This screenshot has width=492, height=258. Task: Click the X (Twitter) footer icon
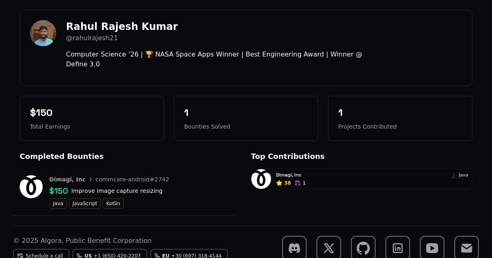click(329, 248)
